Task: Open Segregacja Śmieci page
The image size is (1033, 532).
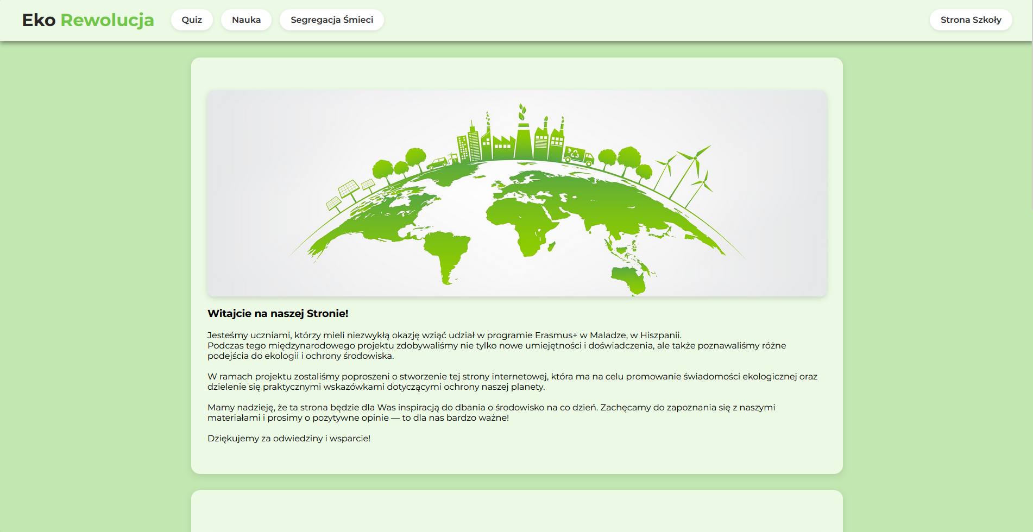Action: tap(331, 20)
